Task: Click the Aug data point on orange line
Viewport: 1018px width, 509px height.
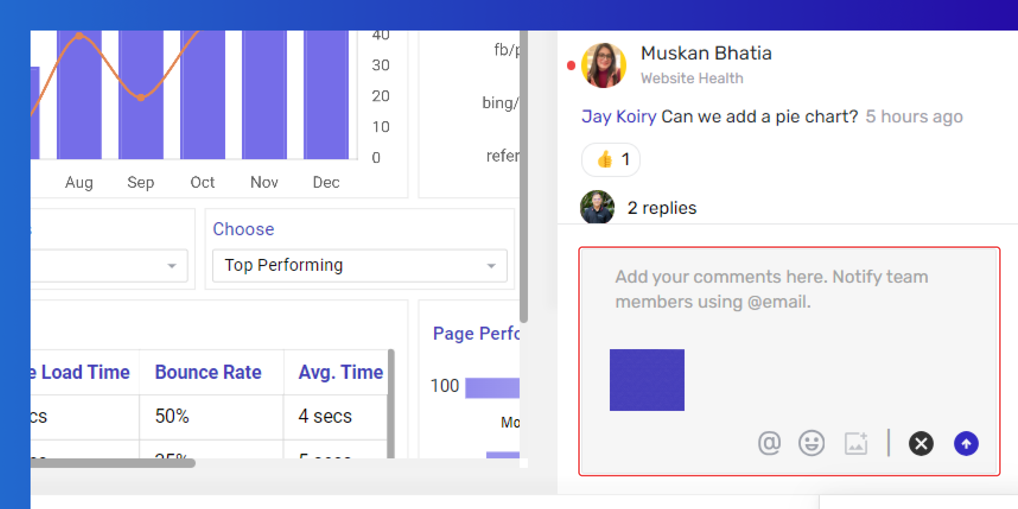Action: [x=79, y=36]
